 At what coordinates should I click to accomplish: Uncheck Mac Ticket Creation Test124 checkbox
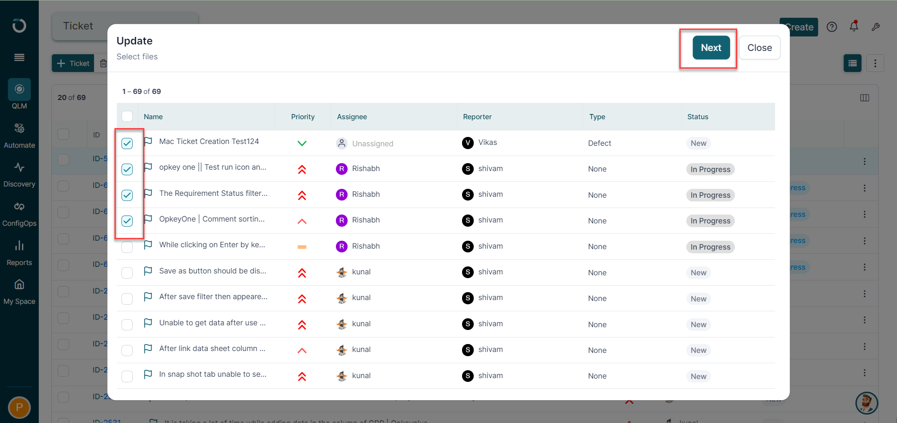(x=127, y=143)
